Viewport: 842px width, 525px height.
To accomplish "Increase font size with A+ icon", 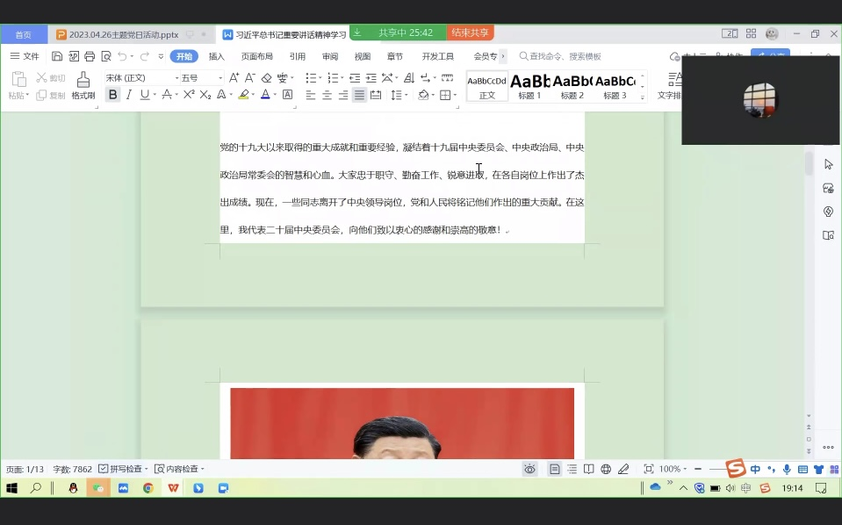I will click(x=234, y=78).
